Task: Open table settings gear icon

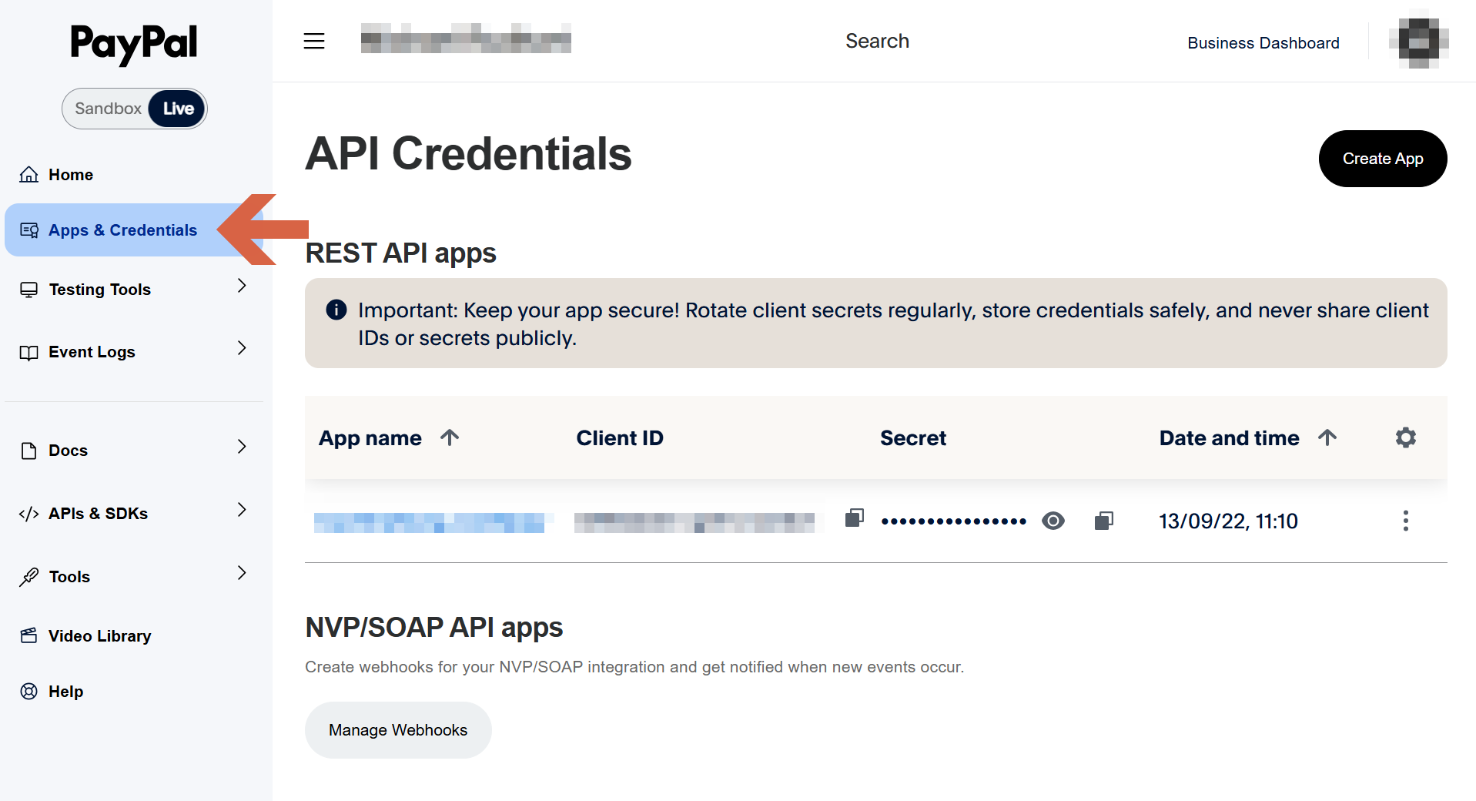Action: click(x=1405, y=437)
